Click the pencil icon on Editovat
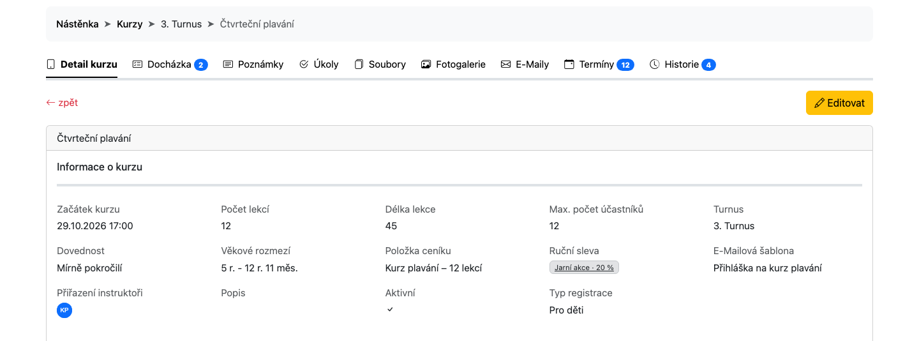The image size is (919, 341). (819, 103)
